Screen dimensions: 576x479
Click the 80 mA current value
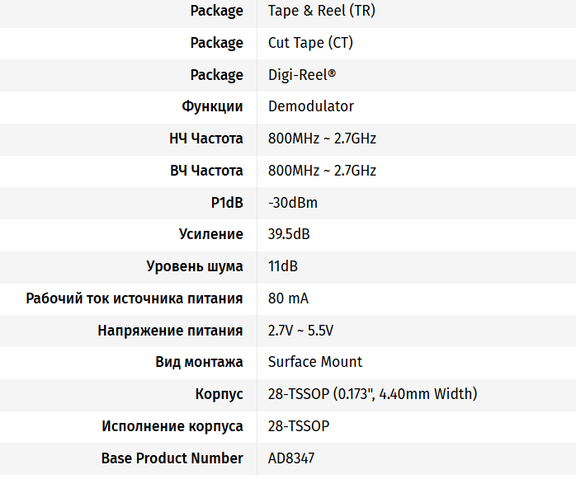tap(288, 298)
